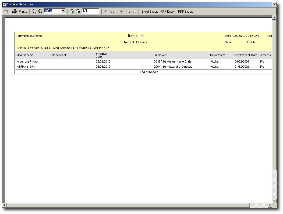This screenshot has height=214, width=283.
Task: Click the vertical scrollbar up arrow
Action: click(x=274, y=18)
